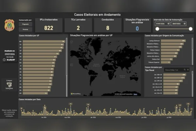
Task: Select the Polícia Federal origin bar
Action: point(171,50)
